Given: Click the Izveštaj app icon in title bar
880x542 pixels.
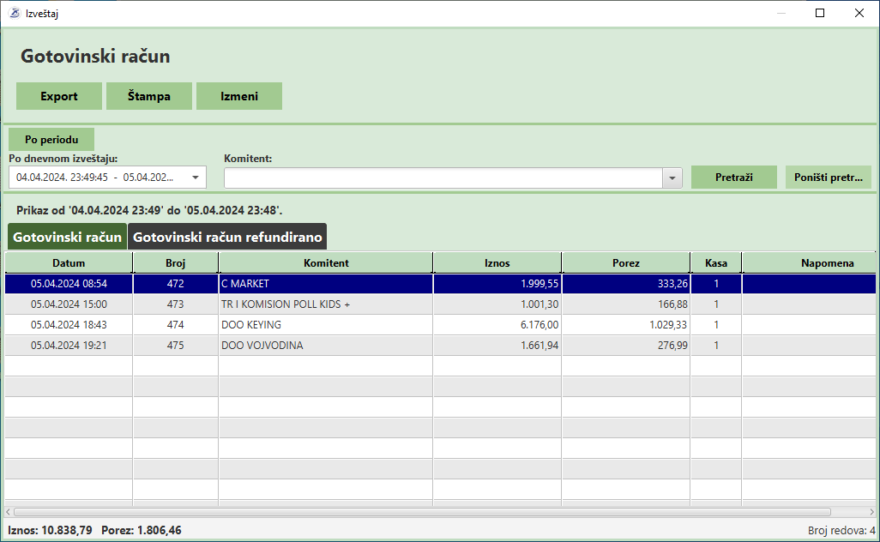Looking at the screenshot, I should pyautogui.click(x=14, y=13).
